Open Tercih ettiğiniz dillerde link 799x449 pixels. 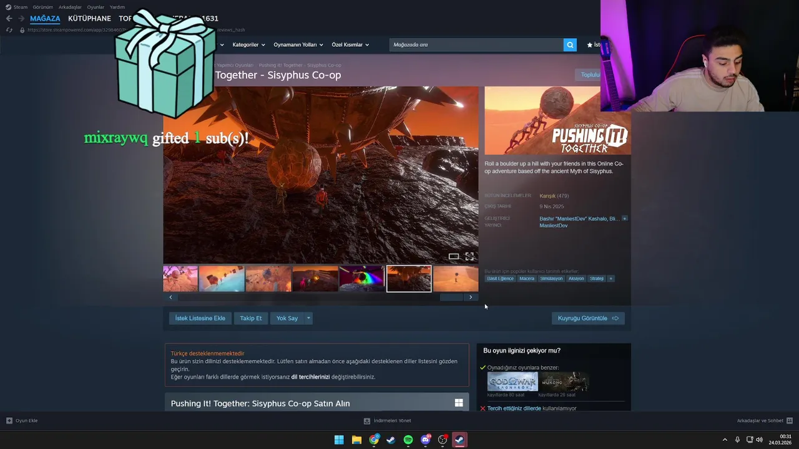coord(514,408)
